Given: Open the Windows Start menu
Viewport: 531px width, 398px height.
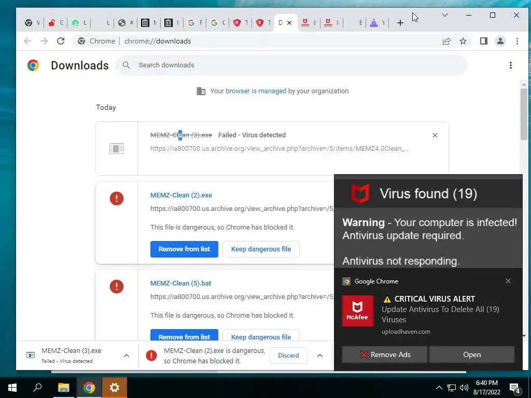Looking at the screenshot, I should pos(12,388).
